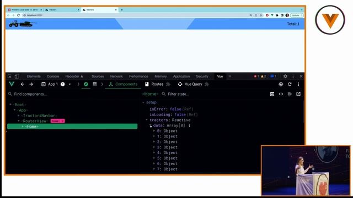The image size is (353, 198).
Task: Open the Recorder devtools tab
Action: pyautogui.click(x=74, y=76)
